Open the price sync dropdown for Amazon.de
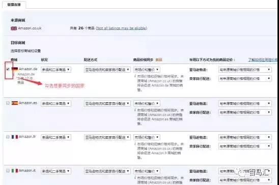The width and height of the screenshot is (279, 185). click(147, 70)
